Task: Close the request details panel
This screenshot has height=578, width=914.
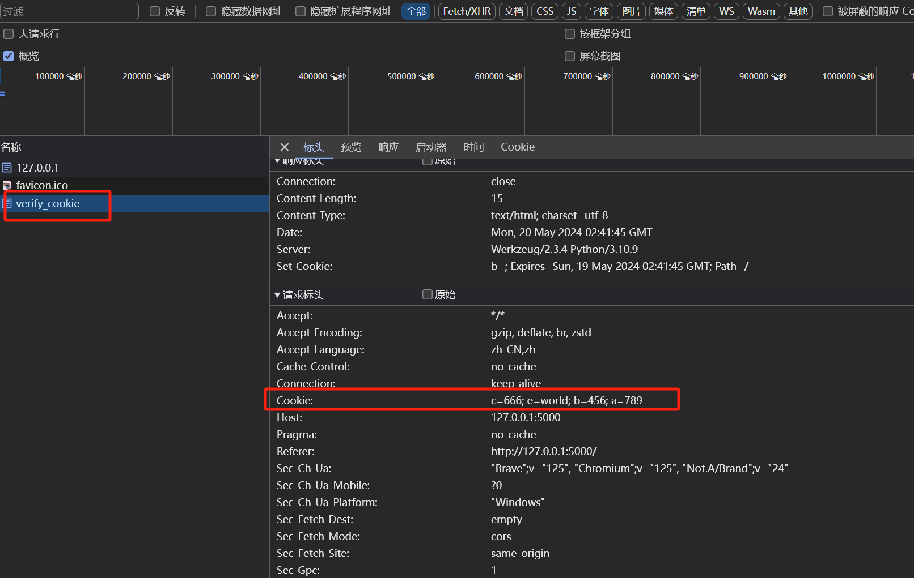Action: click(285, 147)
